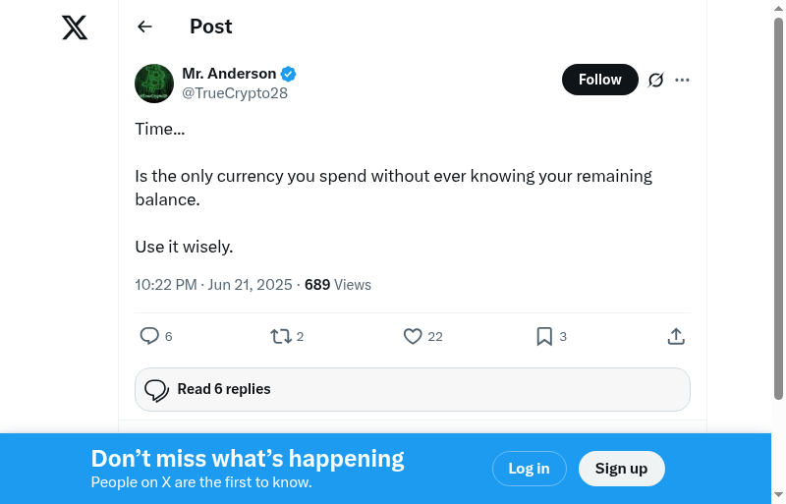The image size is (786, 504).
Task: Repost this post using the retweet icon
Action: pos(281,336)
